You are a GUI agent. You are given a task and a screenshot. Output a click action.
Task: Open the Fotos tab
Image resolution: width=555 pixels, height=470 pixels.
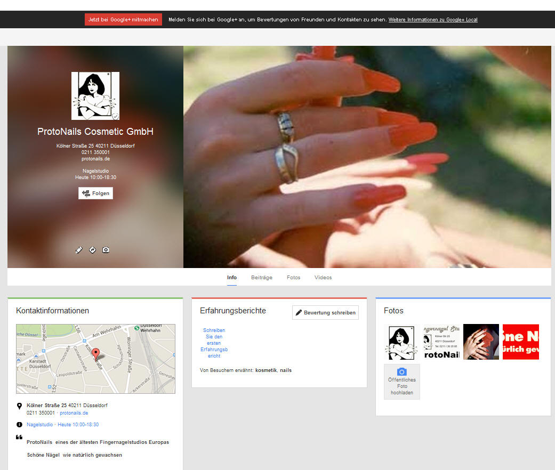[x=293, y=278]
